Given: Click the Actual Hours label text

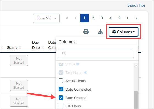Looking at the screenshot, I should pyautogui.click(x=76, y=81).
